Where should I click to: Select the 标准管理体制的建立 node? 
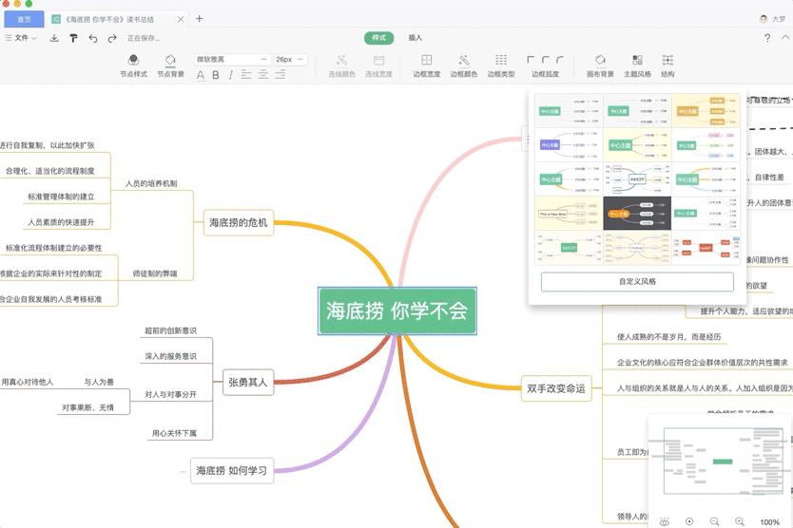pyautogui.click(x=61, y=197)
